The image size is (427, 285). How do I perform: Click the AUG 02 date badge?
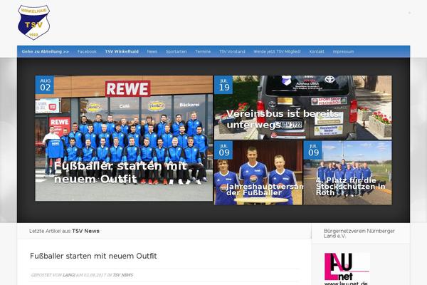pos(45,85)
